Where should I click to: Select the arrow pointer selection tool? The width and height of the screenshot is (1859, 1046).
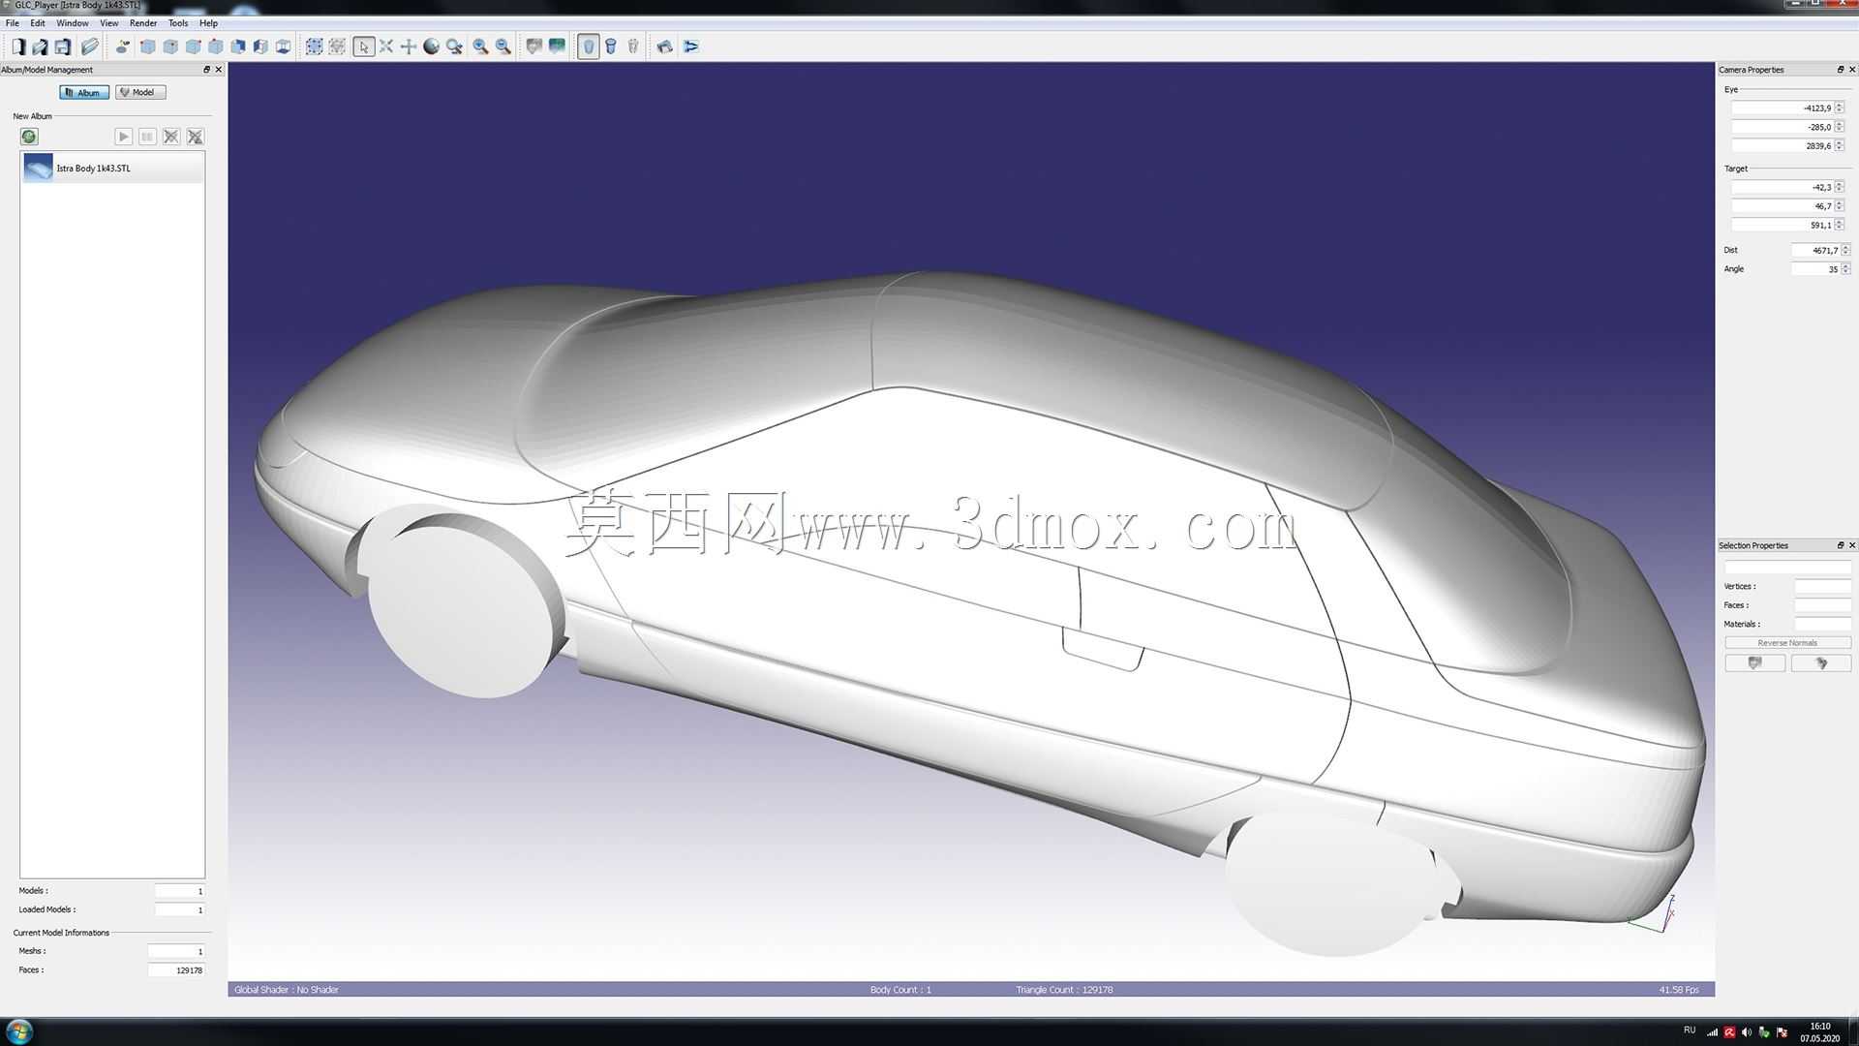pos(364,46)
